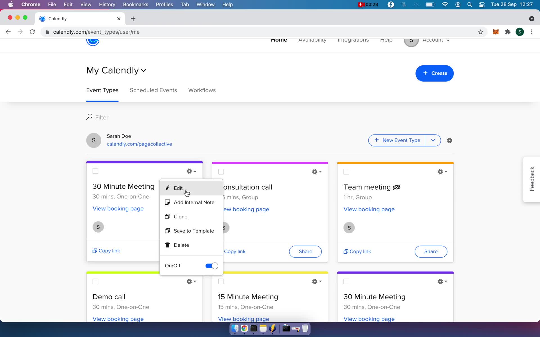Copy link for Team meeting
Viewport: 540px width, 337px height.
[357, 251]
